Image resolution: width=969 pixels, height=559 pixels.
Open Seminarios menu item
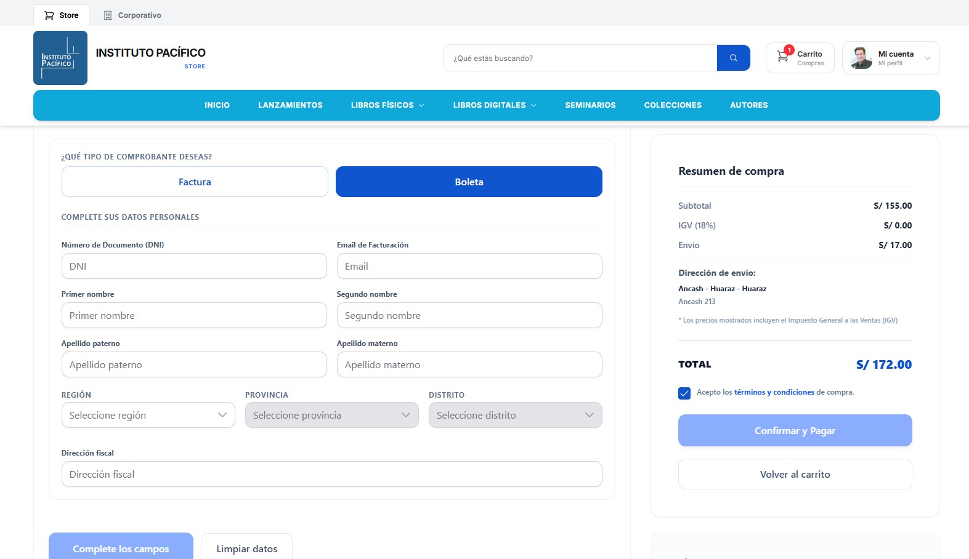coord(590,105)
